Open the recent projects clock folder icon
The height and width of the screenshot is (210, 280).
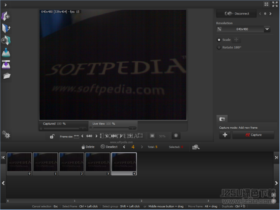[6, 40]
